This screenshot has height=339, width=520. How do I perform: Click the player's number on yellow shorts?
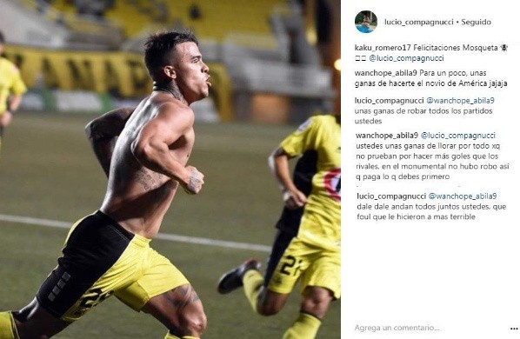click(x=94, y=298)
